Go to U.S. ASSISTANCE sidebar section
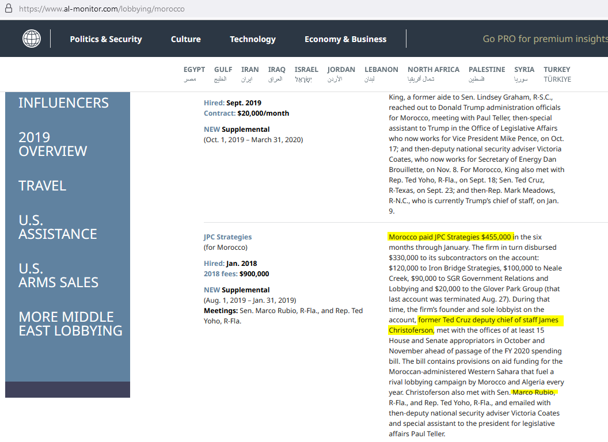Image resolution: width=608 pixels, height=442 pixels. coord(58,227)
